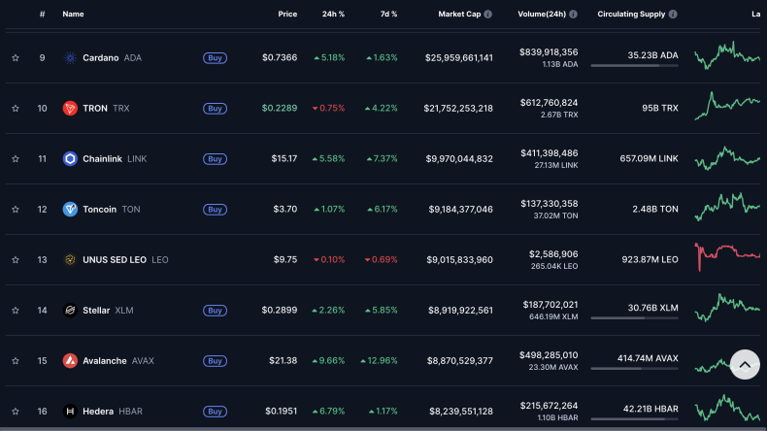Click the Volume(24h) info icon

573,15
